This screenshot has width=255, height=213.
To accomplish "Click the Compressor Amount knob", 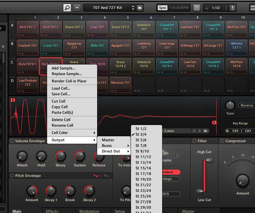I will coord(243,181).
